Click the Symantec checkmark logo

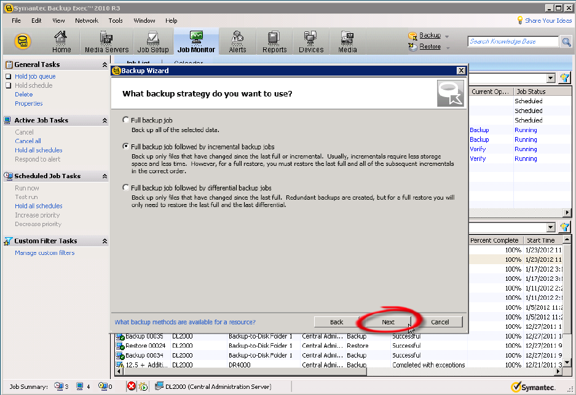point(516,386)
